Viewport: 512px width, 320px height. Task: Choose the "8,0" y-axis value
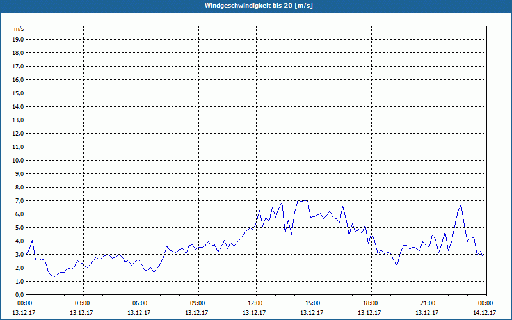(x=19, y=187)
